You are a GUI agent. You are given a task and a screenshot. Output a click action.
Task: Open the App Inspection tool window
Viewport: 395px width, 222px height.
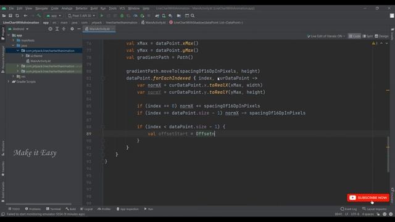pyautogui.click(x=127, y=209)
